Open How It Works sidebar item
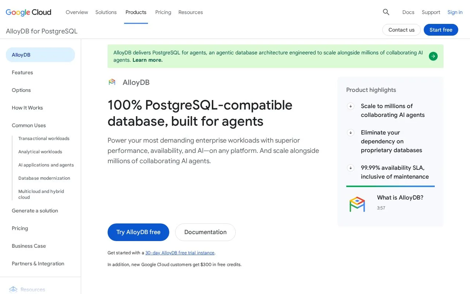 pyautogui.click(x=27, y=108)
